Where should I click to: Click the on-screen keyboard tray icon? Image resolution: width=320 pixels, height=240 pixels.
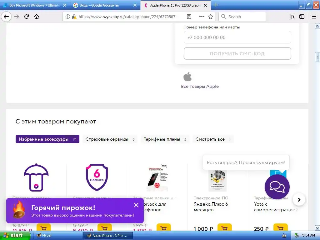coord(284,236)
